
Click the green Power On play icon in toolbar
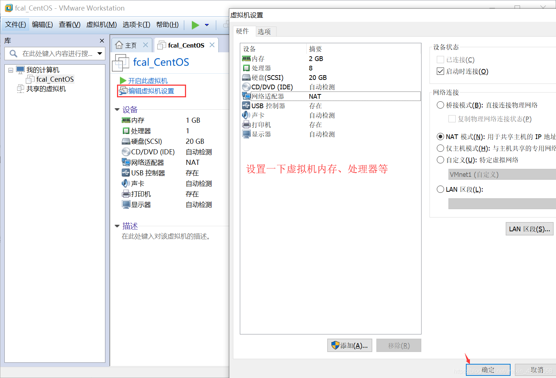(x=195, y=25)
